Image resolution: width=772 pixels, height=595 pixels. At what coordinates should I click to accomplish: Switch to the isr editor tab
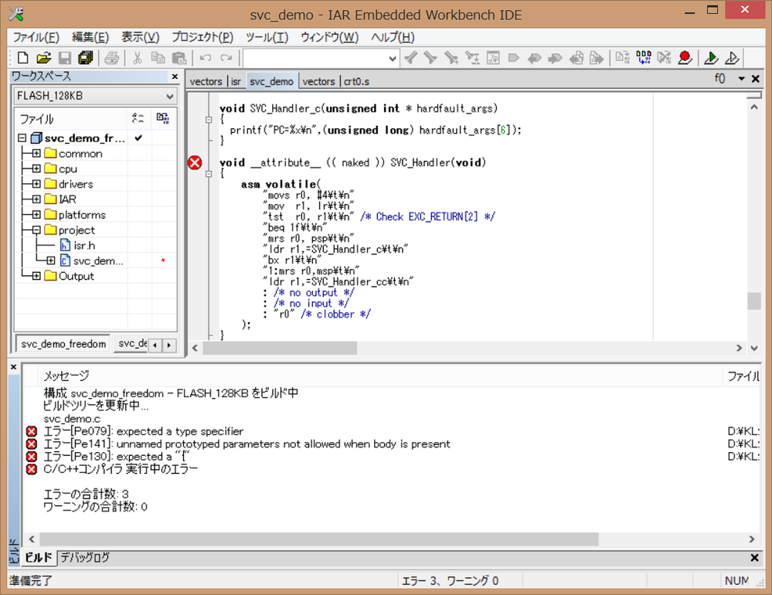point(236,81)
